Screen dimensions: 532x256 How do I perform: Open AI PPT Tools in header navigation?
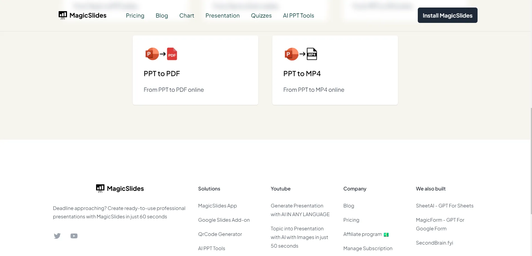click(298, 16)
